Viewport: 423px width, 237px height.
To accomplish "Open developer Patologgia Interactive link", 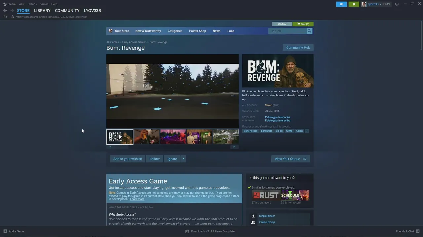I will coord(278,117).
